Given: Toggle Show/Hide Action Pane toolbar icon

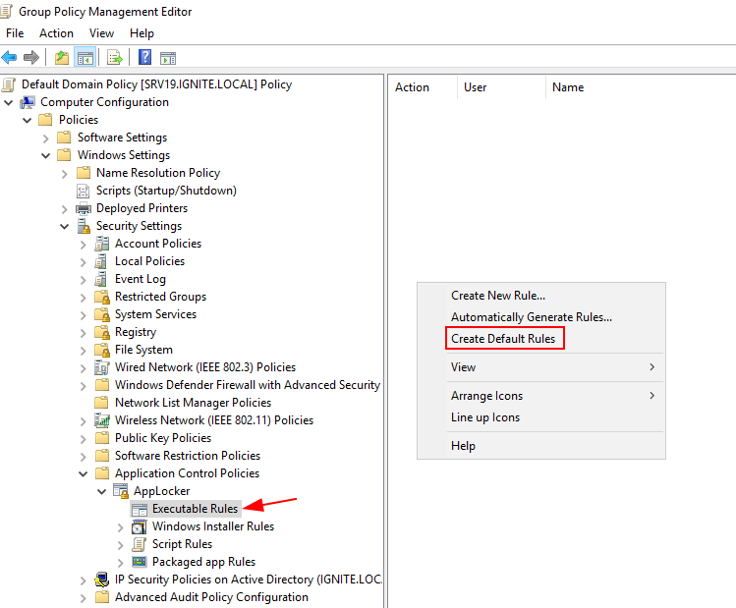Looking at the screenshot, I should (x=168, y=58).
